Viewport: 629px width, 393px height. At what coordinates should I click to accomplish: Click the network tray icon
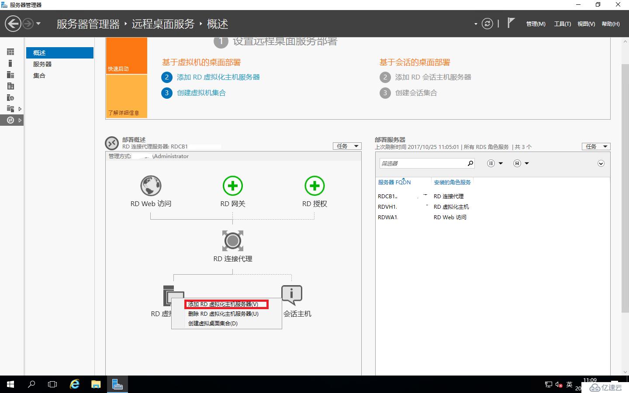point(549,385)
